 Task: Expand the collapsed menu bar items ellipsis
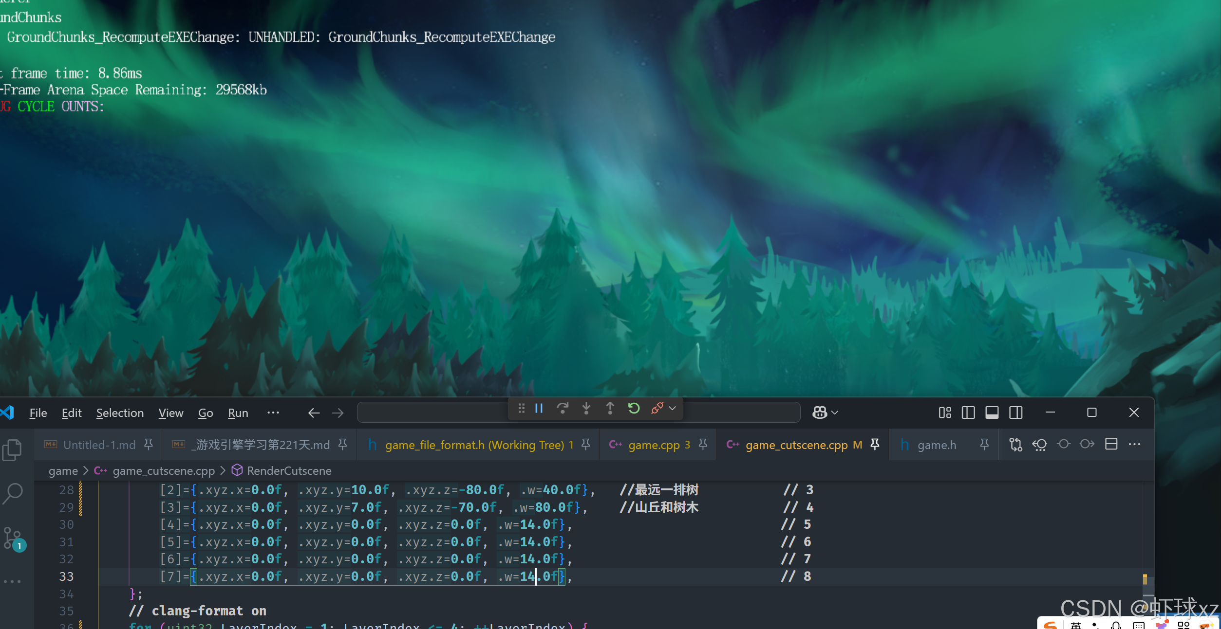coord(273,413)
